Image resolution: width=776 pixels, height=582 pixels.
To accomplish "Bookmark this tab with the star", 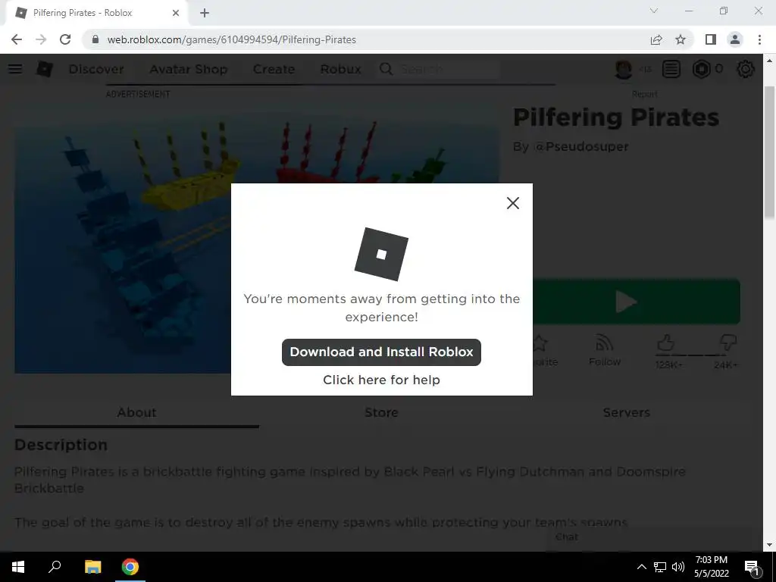I will 681,39.
